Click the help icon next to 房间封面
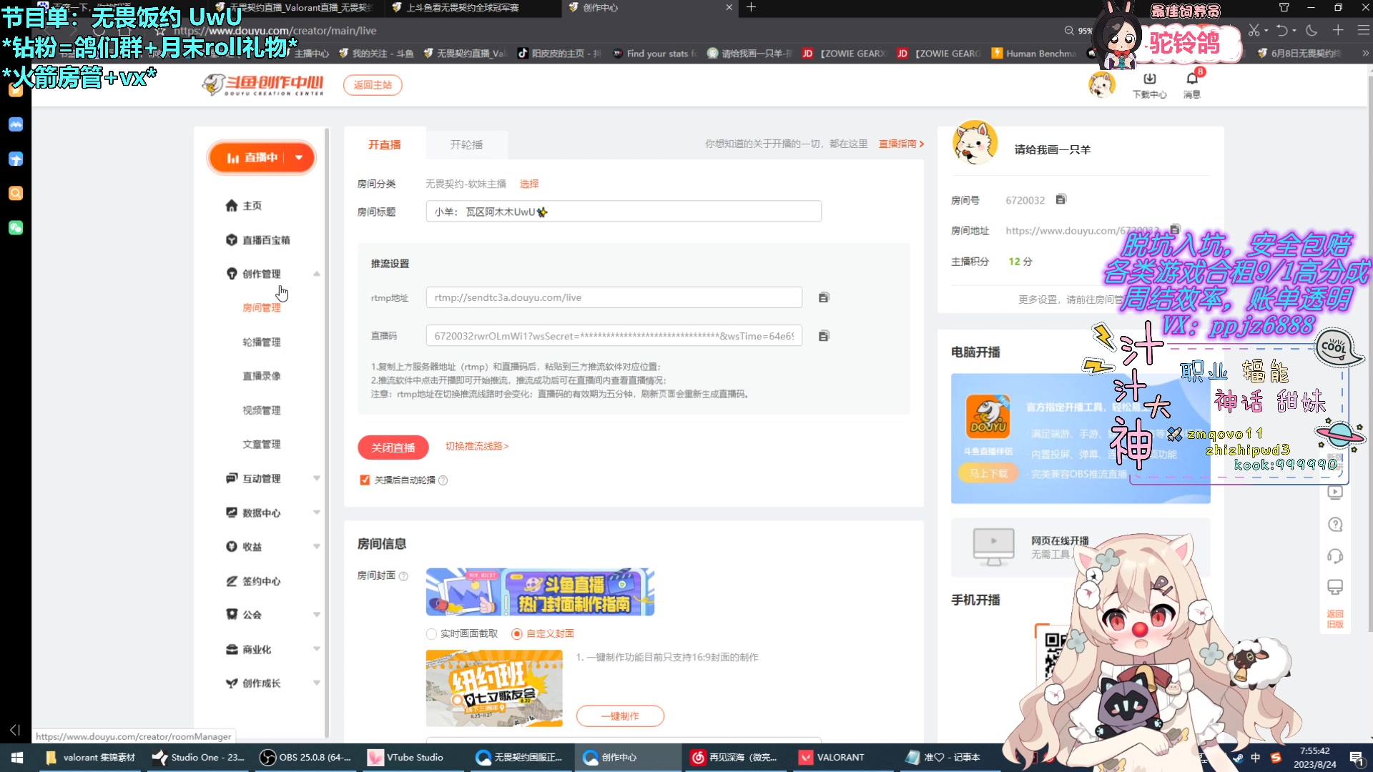The width and height of the screenshot is (1373, 772). (403, 576)
